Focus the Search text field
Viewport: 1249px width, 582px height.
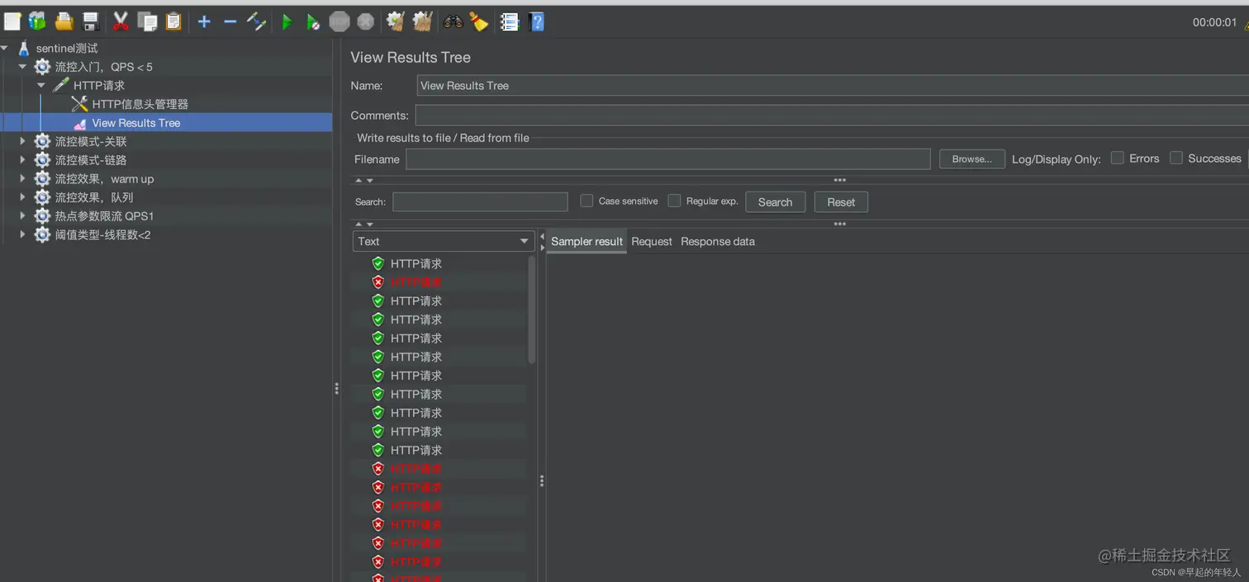point(480,202)
